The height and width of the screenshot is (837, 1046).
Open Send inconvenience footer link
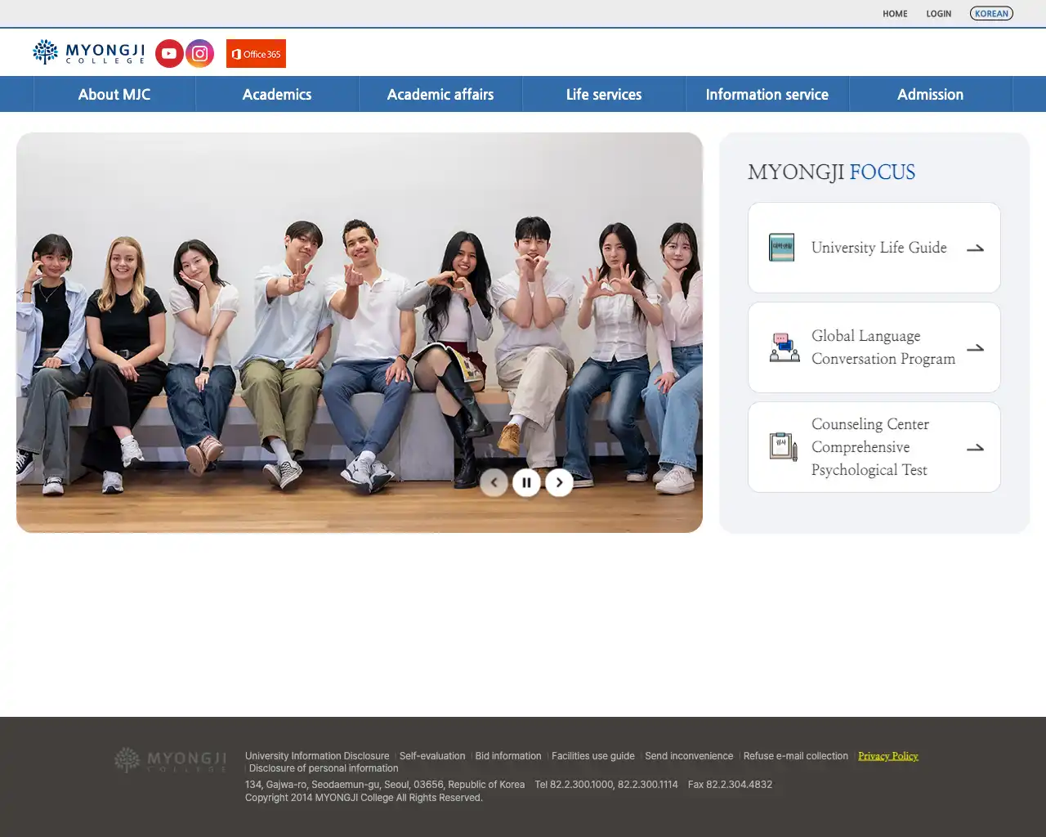click(x=689, y=756)
